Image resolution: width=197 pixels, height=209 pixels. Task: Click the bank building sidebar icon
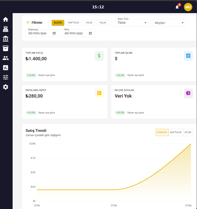coord(6,39)
